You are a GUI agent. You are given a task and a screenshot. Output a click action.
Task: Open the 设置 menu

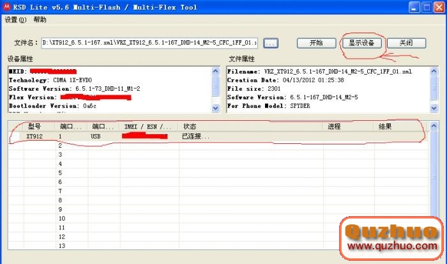(15, 20)
